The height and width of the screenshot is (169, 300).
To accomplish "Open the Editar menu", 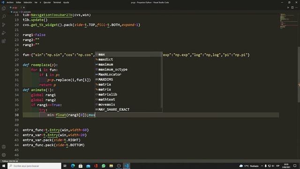I will click(18, 2).
